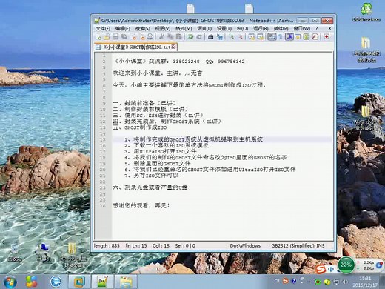
Task: Click the Zoom In toolbar icon
Action: [232, 37]
